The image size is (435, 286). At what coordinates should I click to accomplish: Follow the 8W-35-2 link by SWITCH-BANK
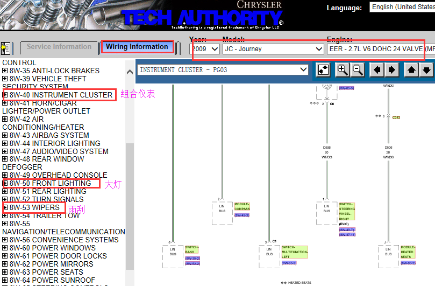point(192,258)
